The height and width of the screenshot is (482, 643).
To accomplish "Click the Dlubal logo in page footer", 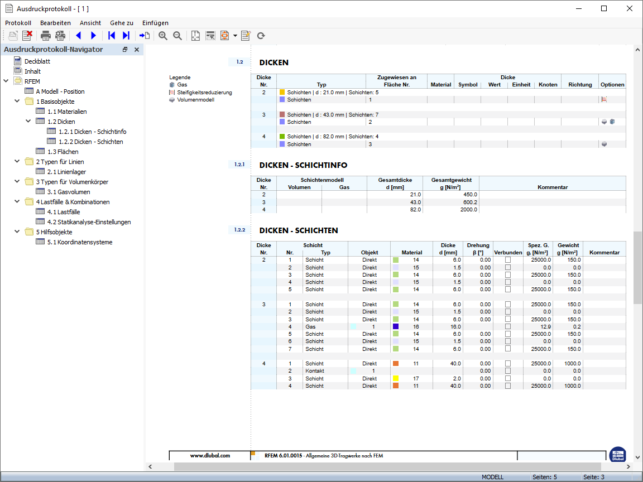I will [x=617, y=455].
